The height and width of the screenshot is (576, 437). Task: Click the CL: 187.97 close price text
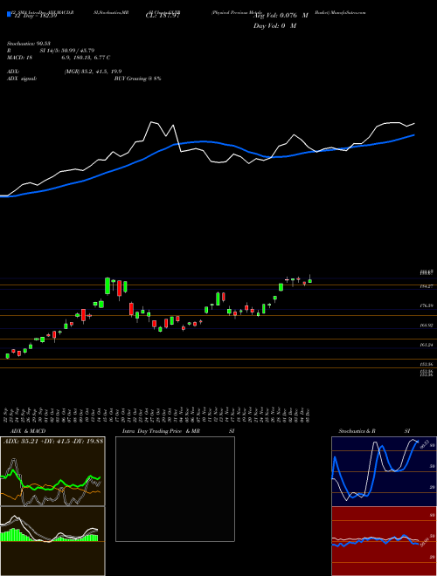[x=163, y=16]
